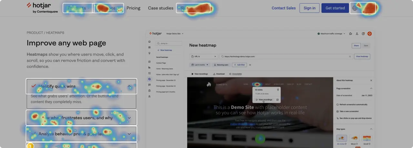Select Pricing page - November 22 saved heatmap
Viewport: 413px width, 148px height.
166,86
